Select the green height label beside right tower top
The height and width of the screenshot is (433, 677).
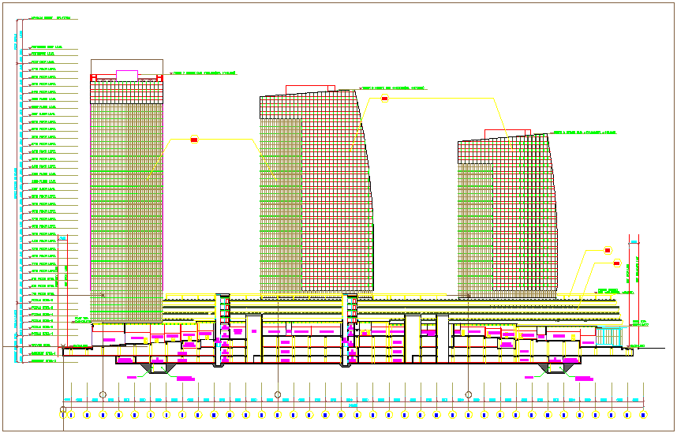584,133
